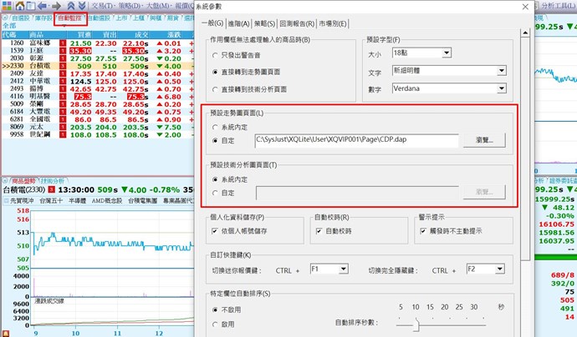The image size is (577, 337).
Task: Select 只發出警告音 radio option
Action: (216, 57)
